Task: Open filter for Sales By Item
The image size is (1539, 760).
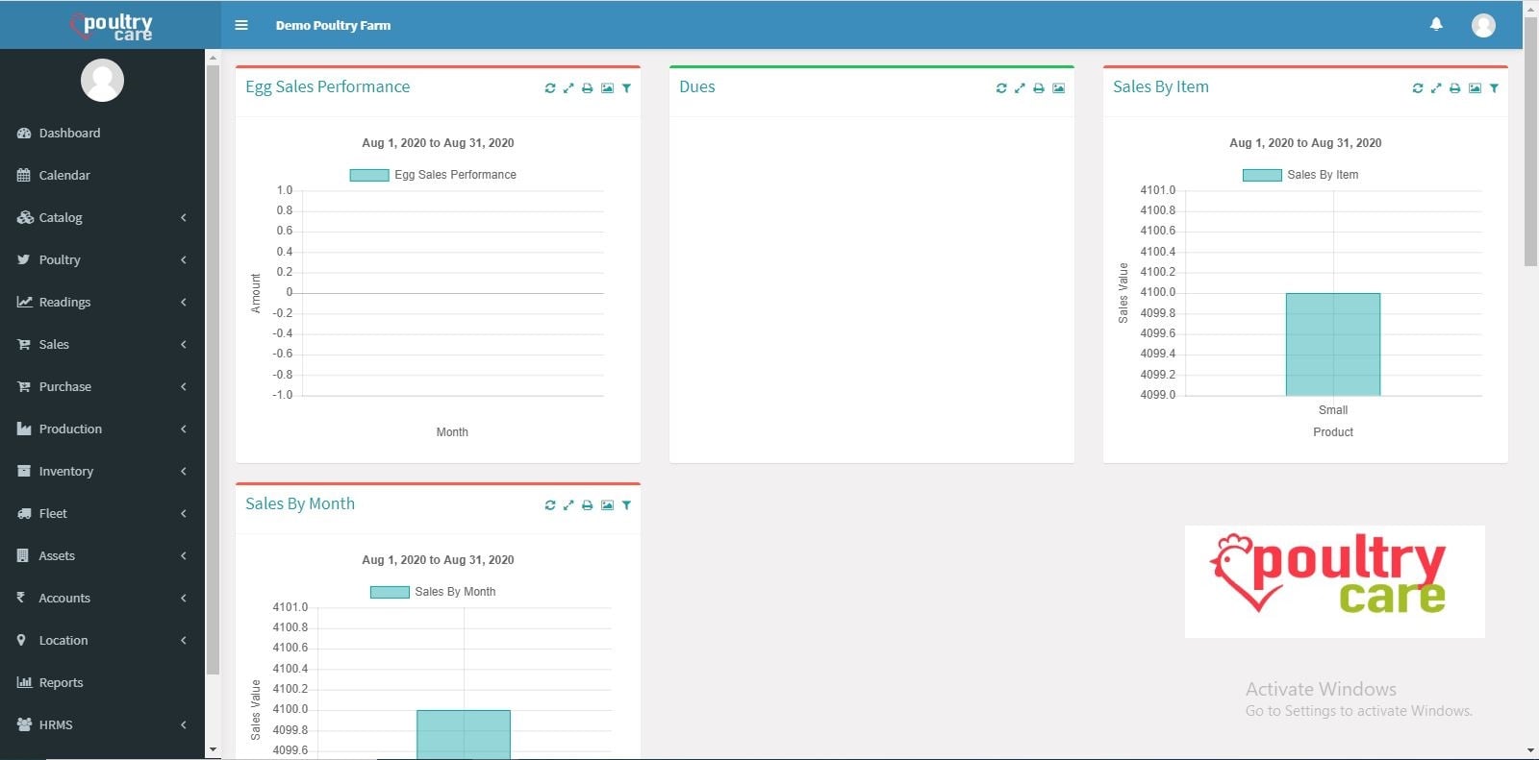Action: coord(1494,88)
